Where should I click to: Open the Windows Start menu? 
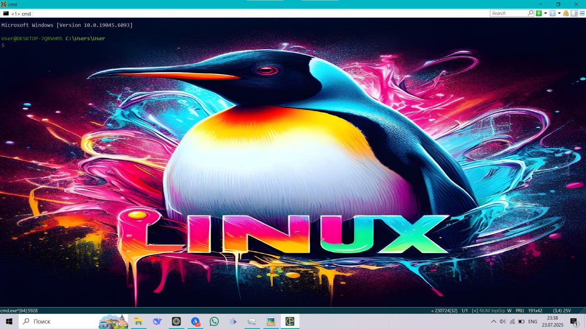(x=9, y=321)
